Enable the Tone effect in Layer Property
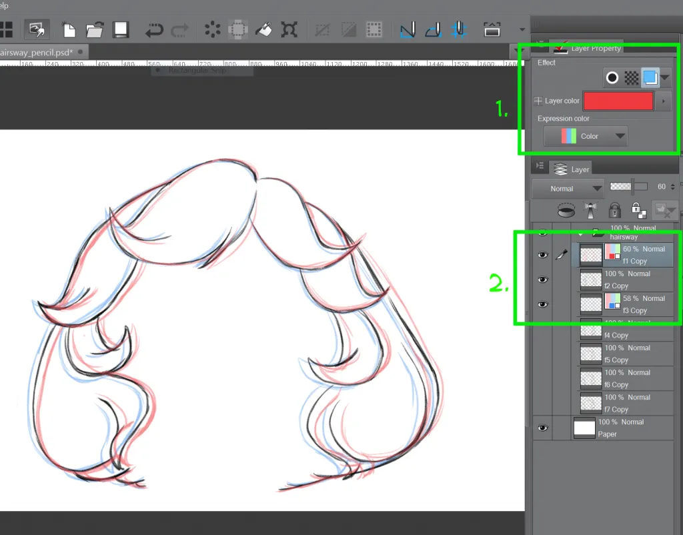Image resolution: width=683 pixels, height=535 pixels. point(632,77)
